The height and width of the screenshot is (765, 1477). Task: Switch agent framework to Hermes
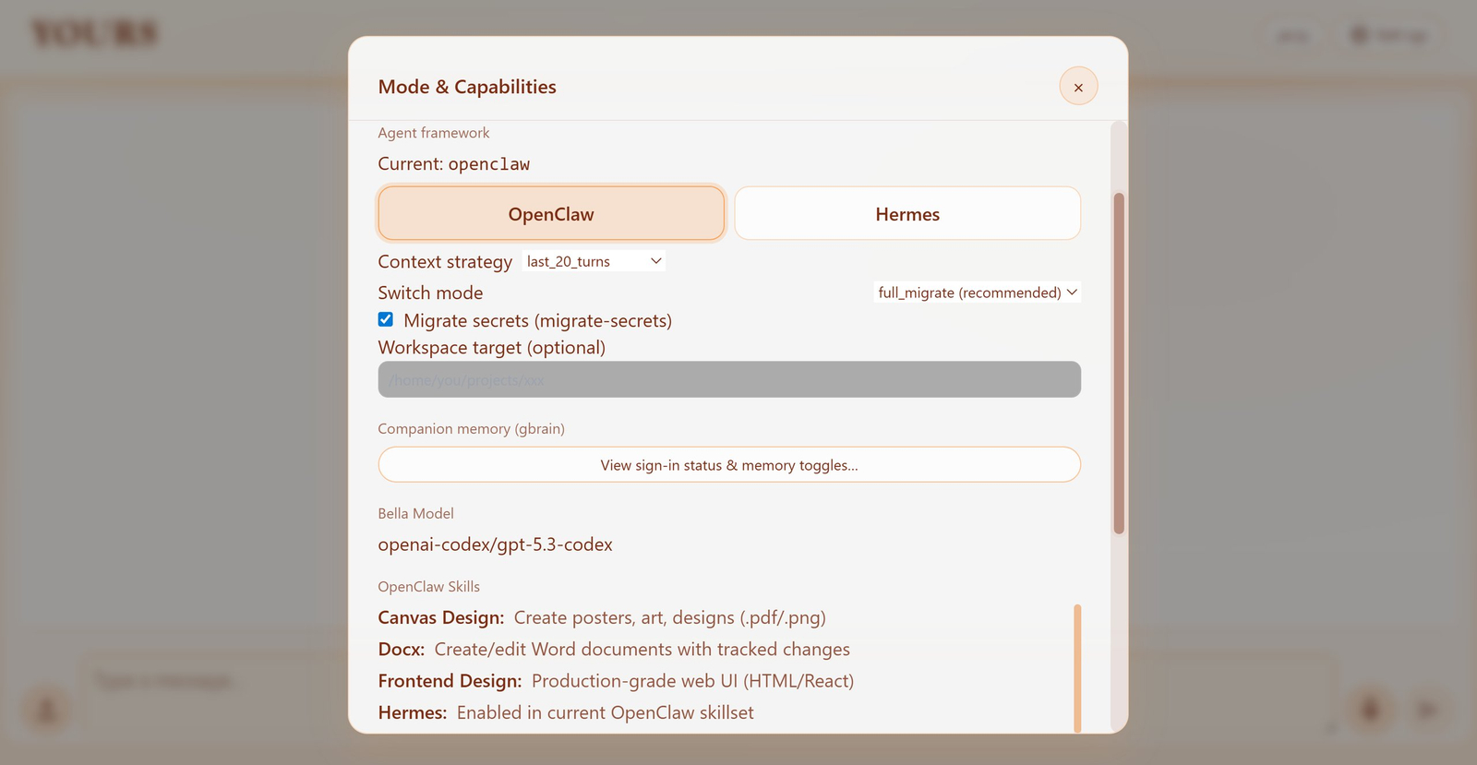pos(907,214)
